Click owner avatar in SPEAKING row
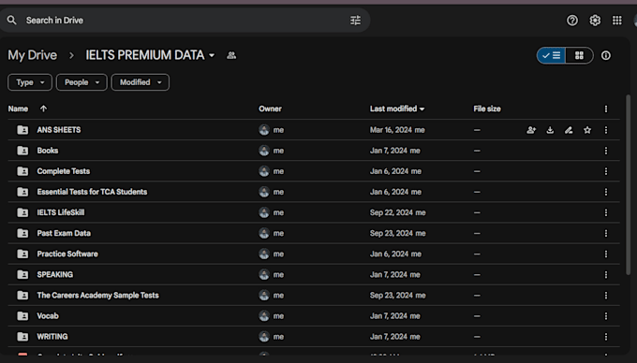Image resolution: width=637 pixels, height=363 pixels. pyautogui.click(x=264, y=274)
